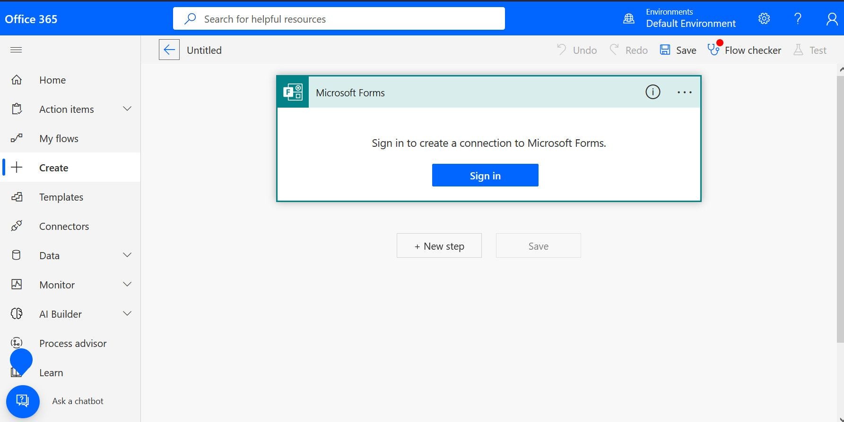Click the Environments globe icon
Viewport: 844px width, 422px height.
(629, 18)
